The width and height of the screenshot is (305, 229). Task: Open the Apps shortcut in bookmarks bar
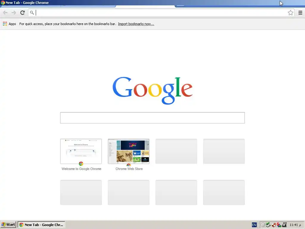coord(9,24)
